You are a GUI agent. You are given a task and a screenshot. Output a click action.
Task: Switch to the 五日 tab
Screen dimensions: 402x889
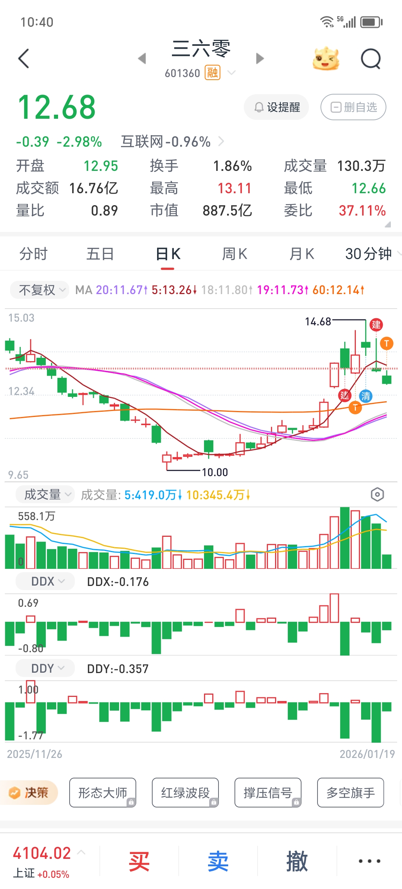(100, 254)
